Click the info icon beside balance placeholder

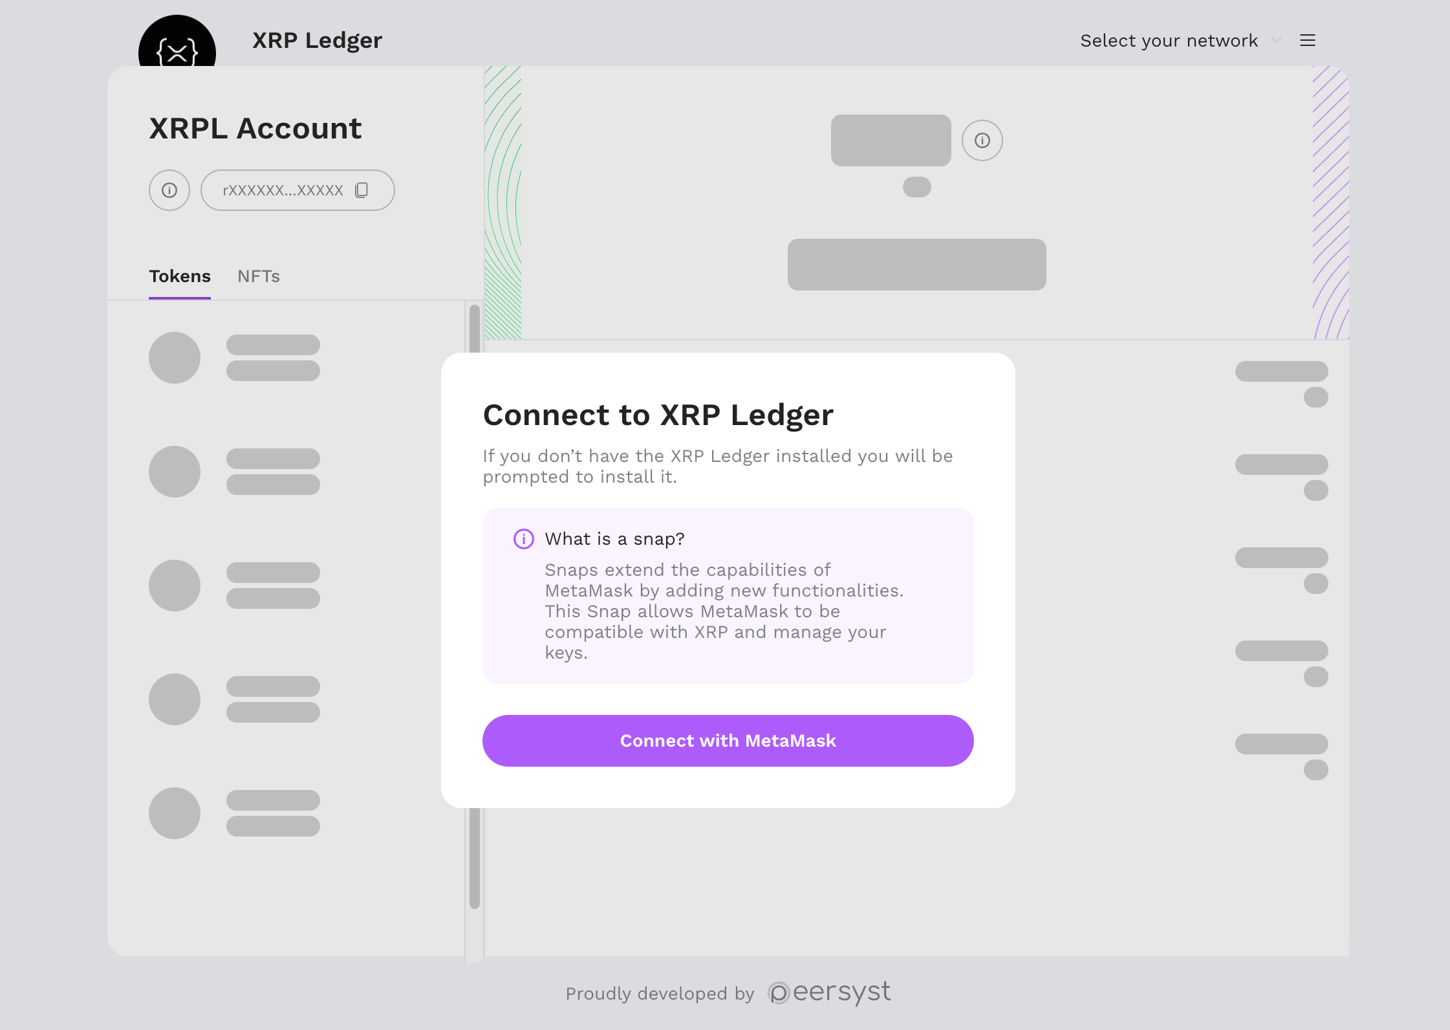(982, 140)
